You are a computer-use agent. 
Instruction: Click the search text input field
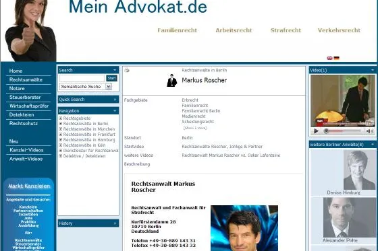(82, 78)
